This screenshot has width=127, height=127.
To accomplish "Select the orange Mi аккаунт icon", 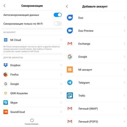I will pos(70,70).
